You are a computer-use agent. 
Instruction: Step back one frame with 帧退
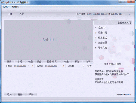coord(30,62)
